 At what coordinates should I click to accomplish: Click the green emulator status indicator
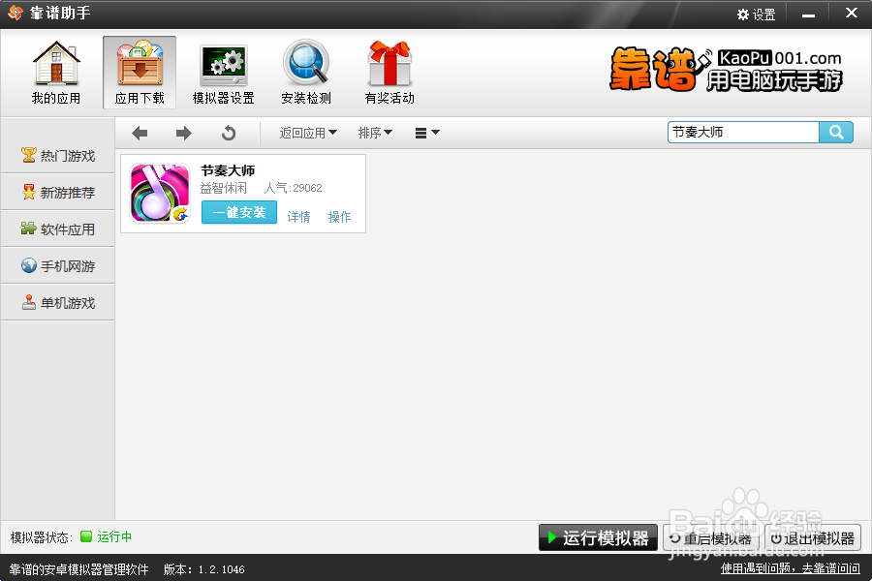(86, 536)
